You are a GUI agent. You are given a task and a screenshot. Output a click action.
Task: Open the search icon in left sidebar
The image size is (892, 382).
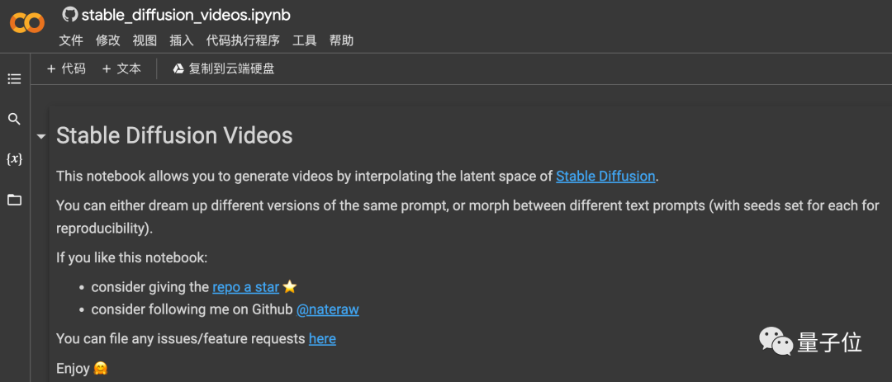(x=14, y=120)
